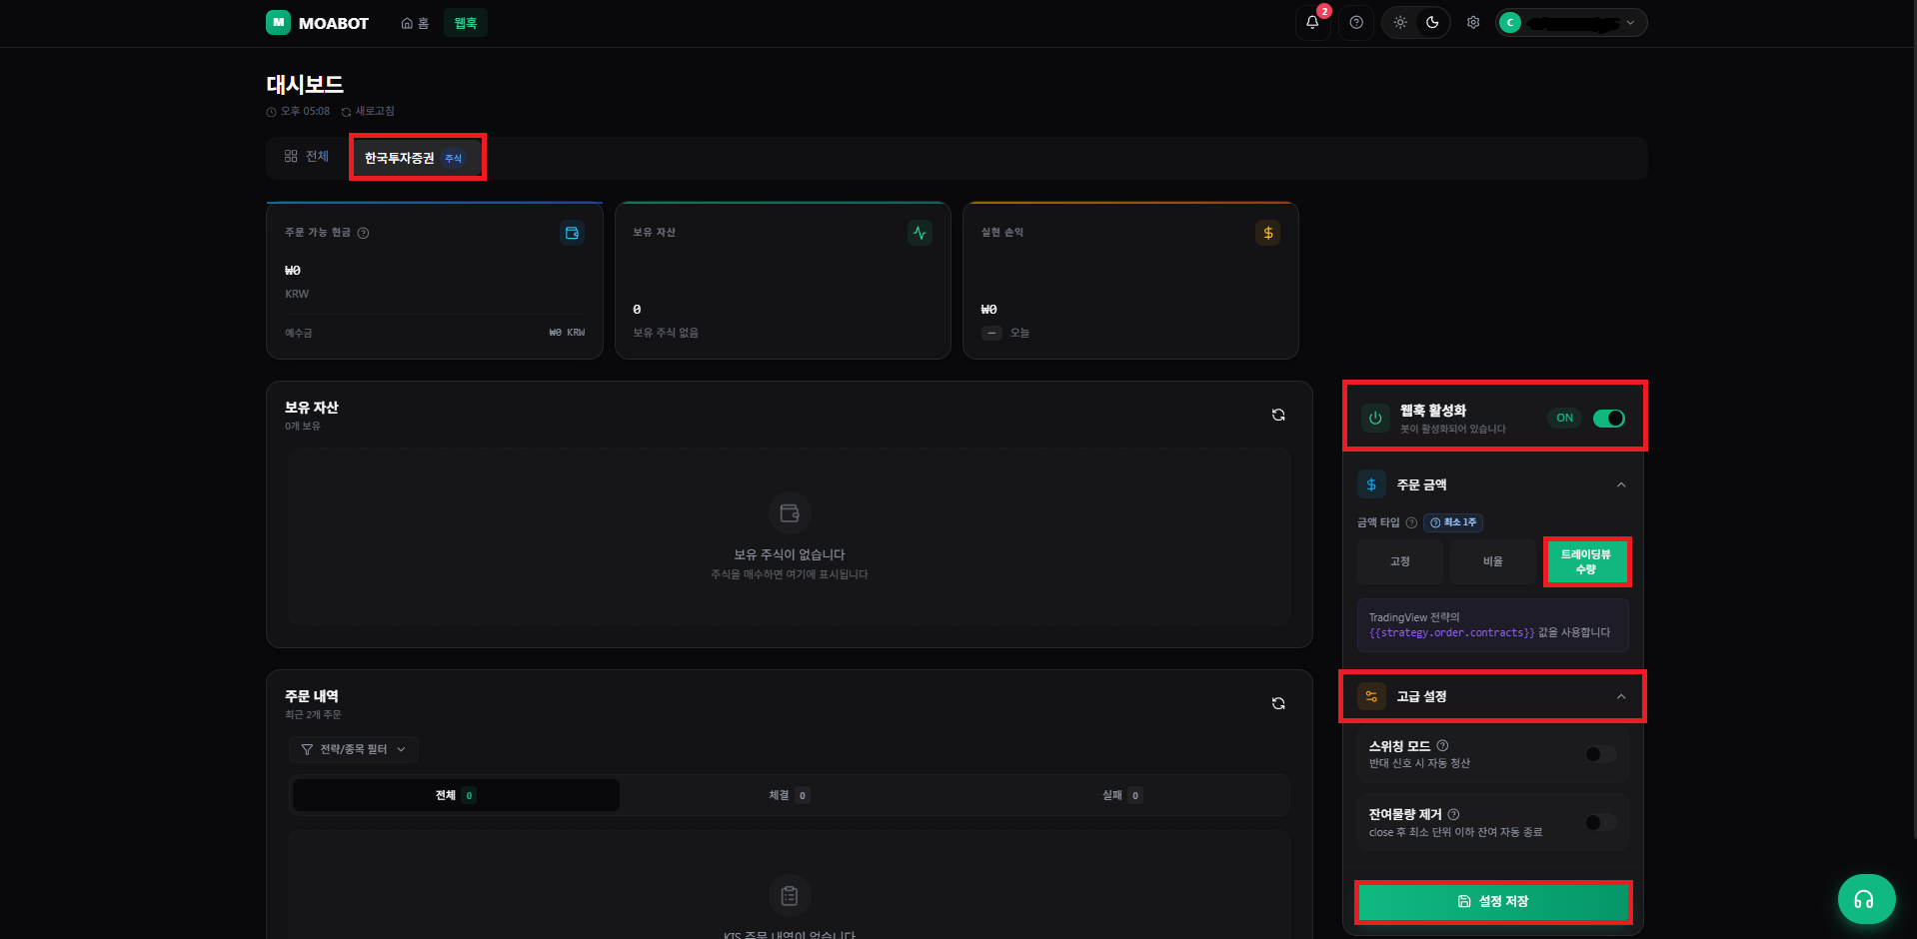This screenshot has width=1917, height=939.
Task: Click help icon next to 잔여물량 제거
Action: coord(1453,814)
